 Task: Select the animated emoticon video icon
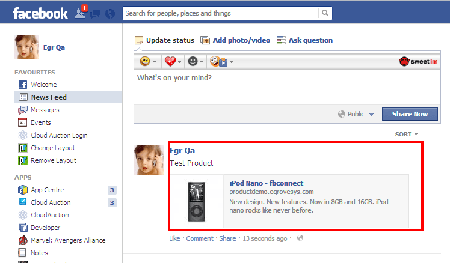(218, 61)
